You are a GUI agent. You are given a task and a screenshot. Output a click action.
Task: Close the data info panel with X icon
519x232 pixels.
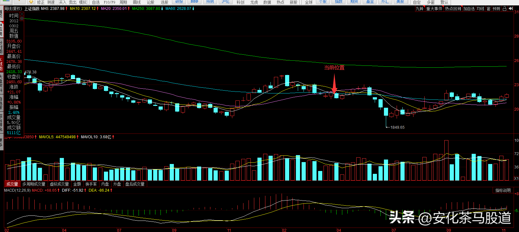tap(22, 15)
